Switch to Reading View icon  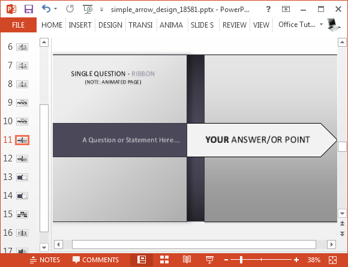pyautogui.click(x=187, y=259)
